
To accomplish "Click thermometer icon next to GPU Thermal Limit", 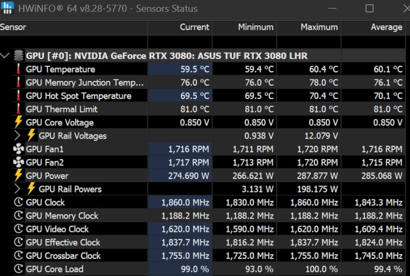I will [x=19, y=109].
